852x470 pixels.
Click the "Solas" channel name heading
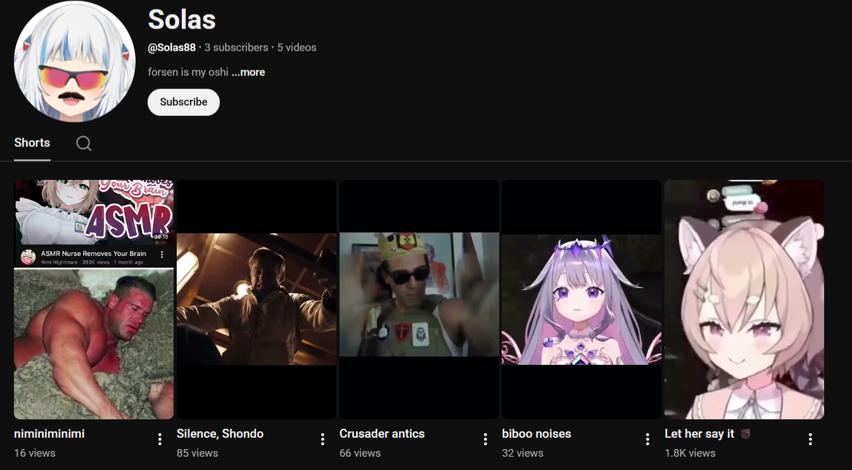(182, 20)
